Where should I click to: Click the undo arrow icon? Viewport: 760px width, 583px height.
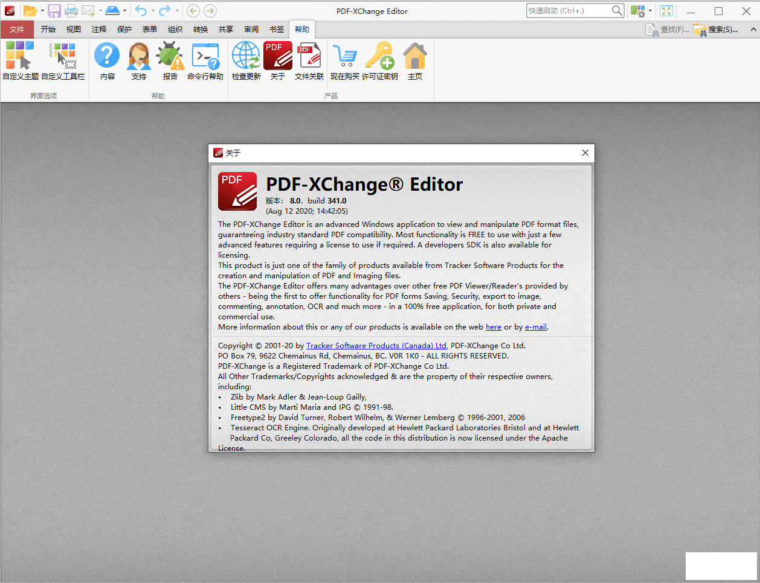pos(141,11)
